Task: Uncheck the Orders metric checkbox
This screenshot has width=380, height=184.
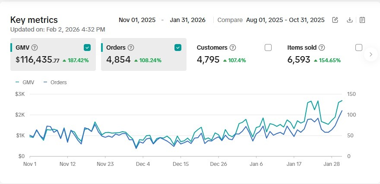Action: [x=178, y=48]
